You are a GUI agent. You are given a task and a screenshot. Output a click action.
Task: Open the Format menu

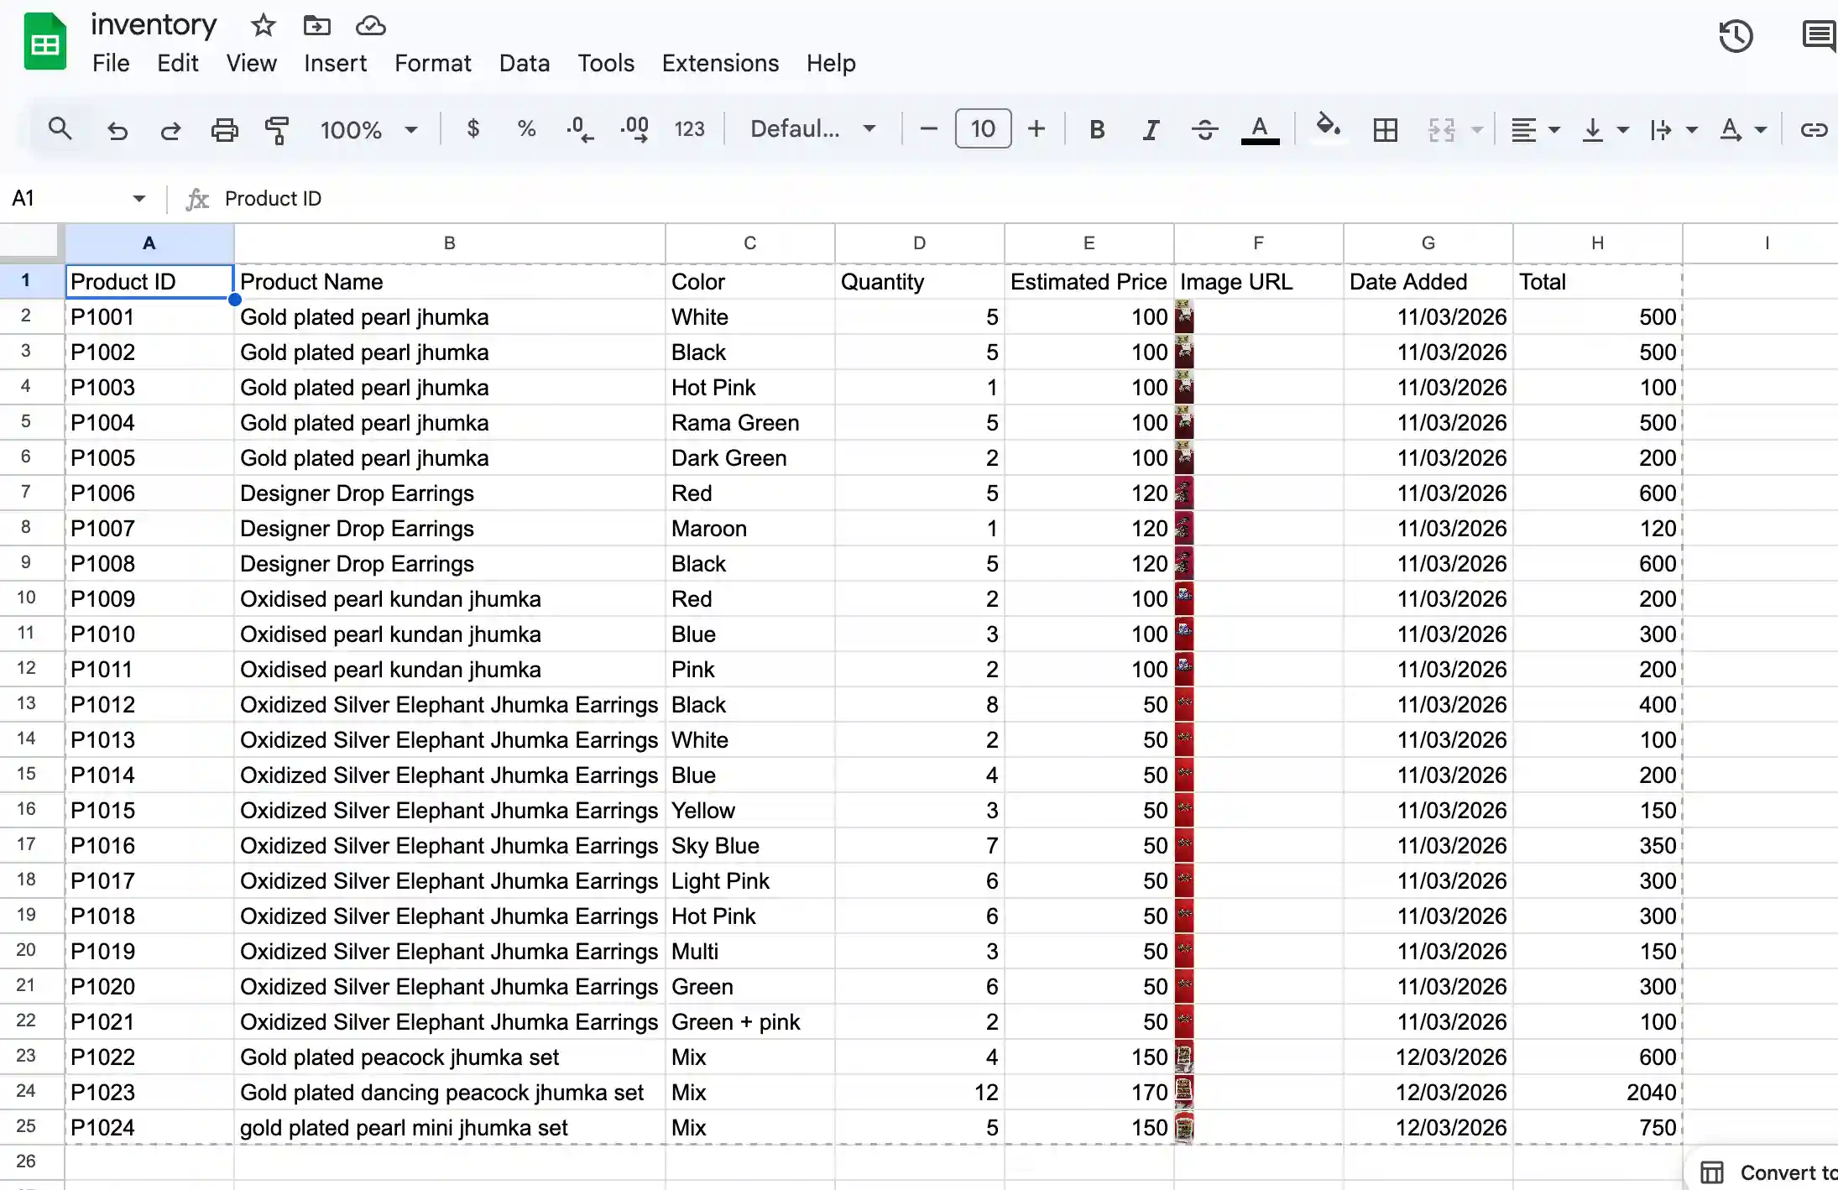point(432,63)
